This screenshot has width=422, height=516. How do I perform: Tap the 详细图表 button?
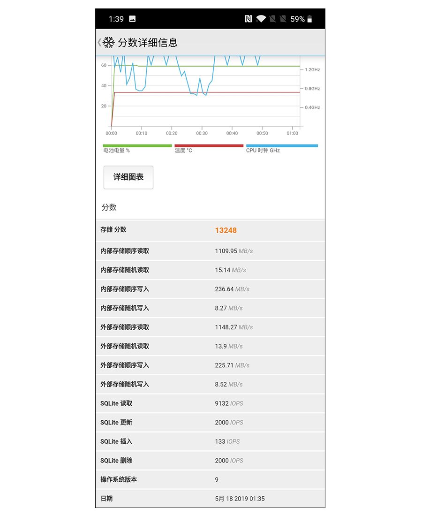[x=128, y=177]
